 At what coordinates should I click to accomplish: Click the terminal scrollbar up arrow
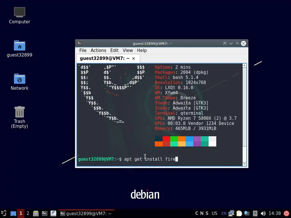tap(244, 66)
